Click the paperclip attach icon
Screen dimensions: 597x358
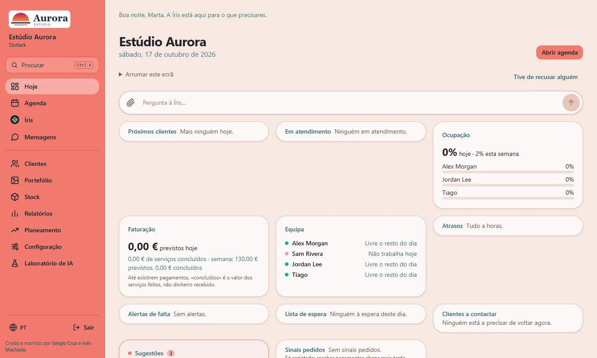point(130,103)
